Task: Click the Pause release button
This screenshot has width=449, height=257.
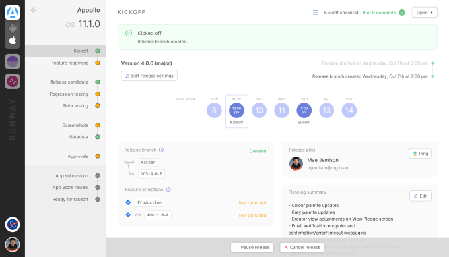Action: pos(252,247)
